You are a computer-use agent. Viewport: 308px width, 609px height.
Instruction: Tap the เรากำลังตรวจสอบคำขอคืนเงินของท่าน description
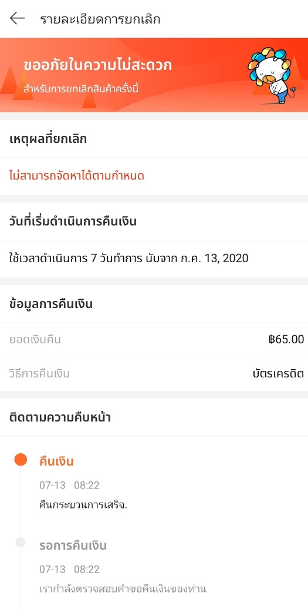point(123,589)
